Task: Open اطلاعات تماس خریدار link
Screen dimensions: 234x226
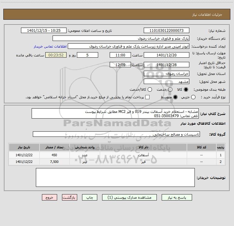Action: [50, 46]
